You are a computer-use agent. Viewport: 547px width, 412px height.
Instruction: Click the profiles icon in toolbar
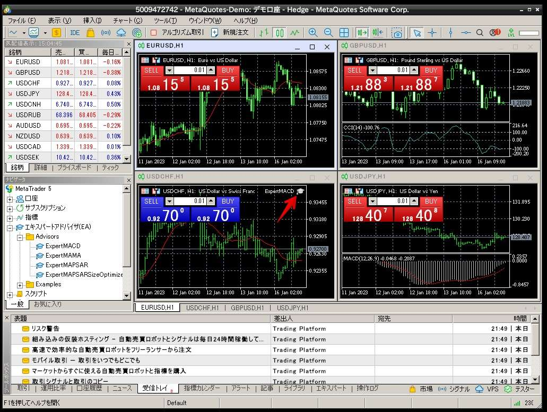(34, 33)
